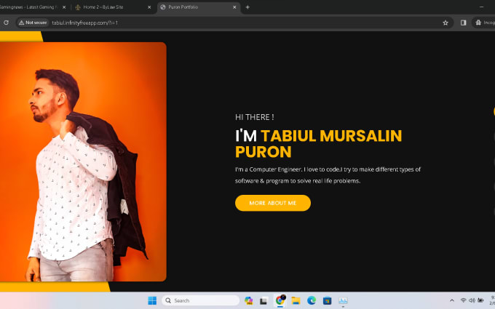The image size is (495, 309).
Task: Open Microsoft Store from the taskbar
Action: pos(327,300)
